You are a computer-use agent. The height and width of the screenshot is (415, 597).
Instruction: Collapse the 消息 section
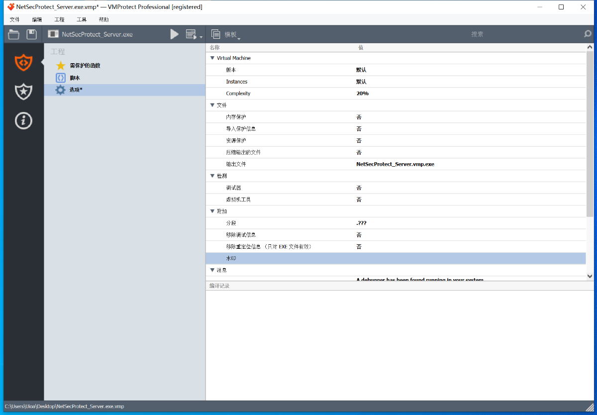tap(212, 270)
